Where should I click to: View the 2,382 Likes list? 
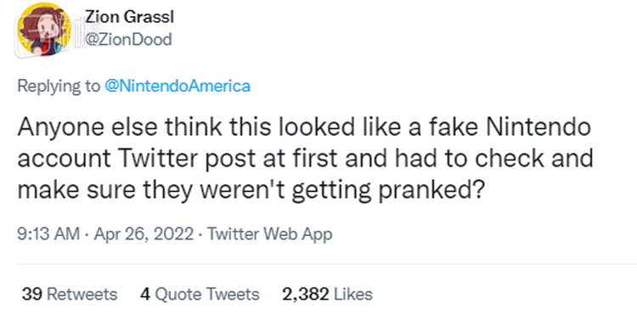(328, 295)
